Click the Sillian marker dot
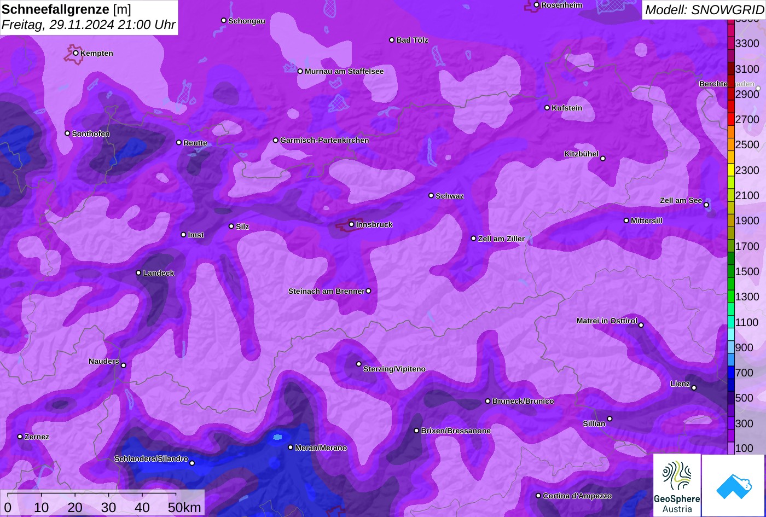This screenshot has height=517, width=766. point(610,419)
